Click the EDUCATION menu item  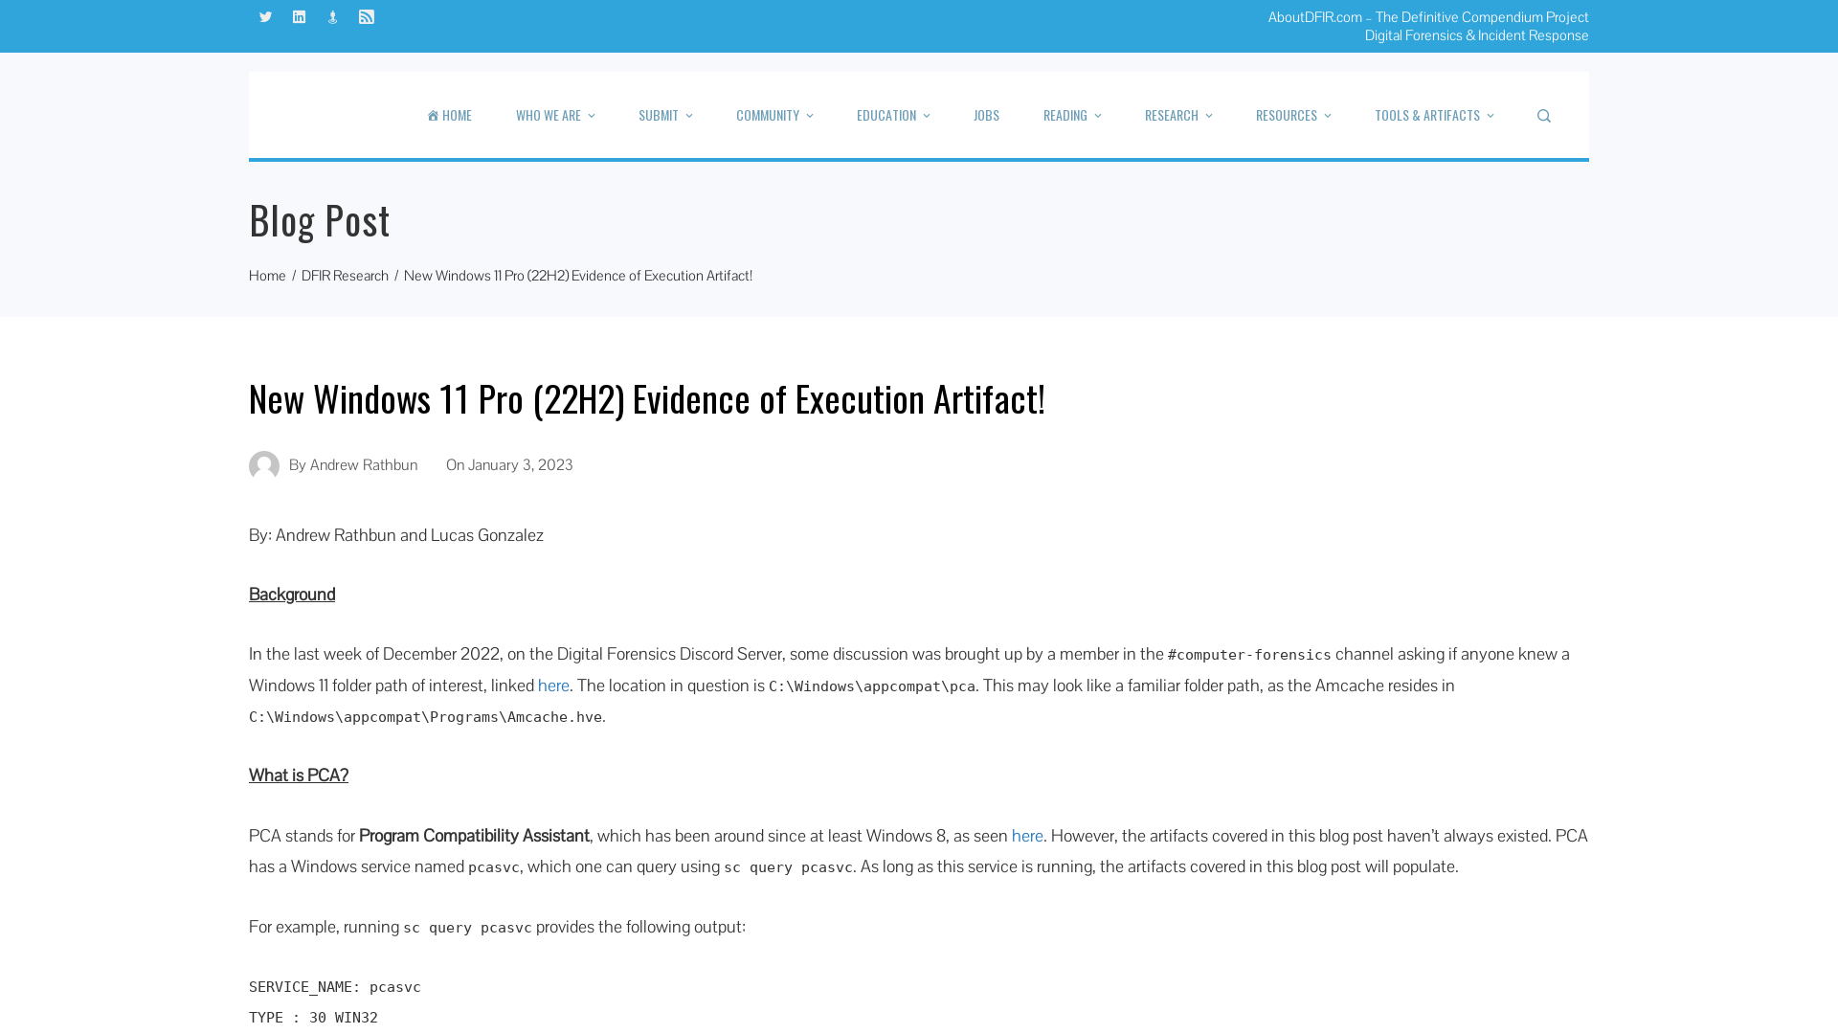[x=892, y=115]
